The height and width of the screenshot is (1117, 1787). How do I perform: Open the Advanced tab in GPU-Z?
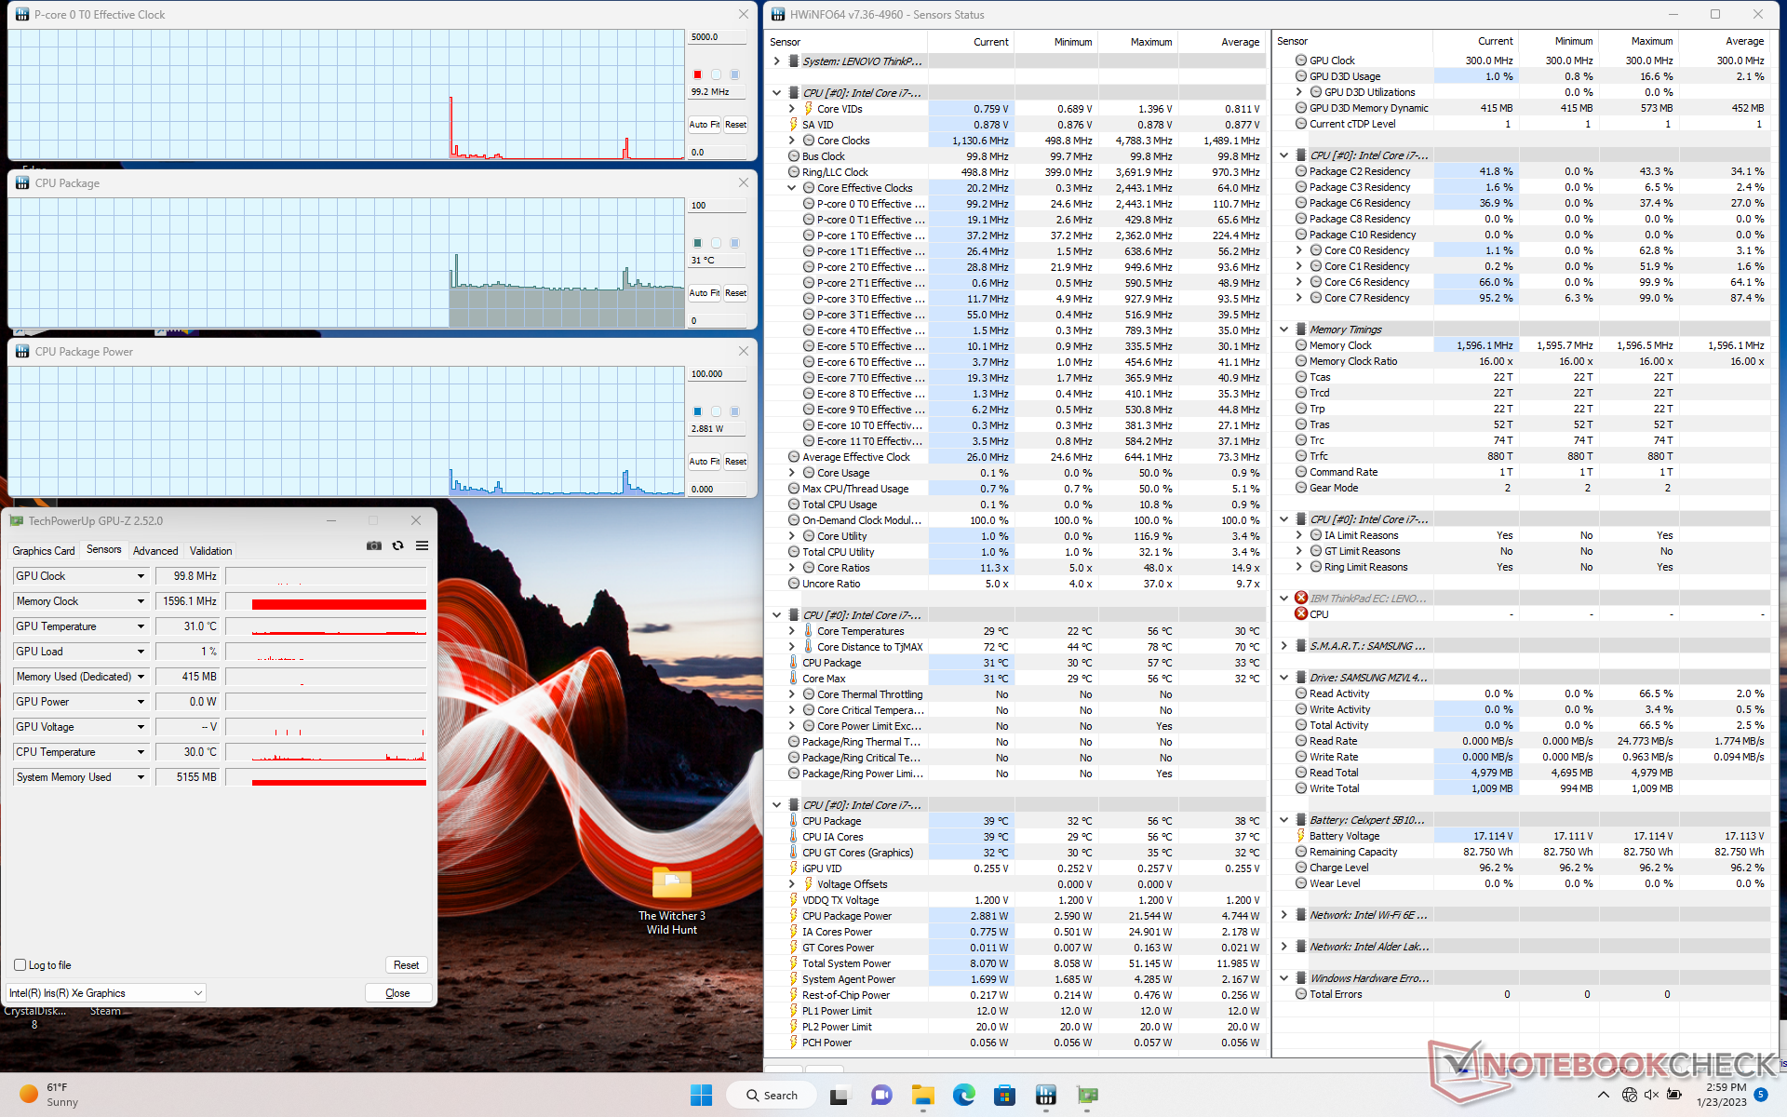(155, 551)
